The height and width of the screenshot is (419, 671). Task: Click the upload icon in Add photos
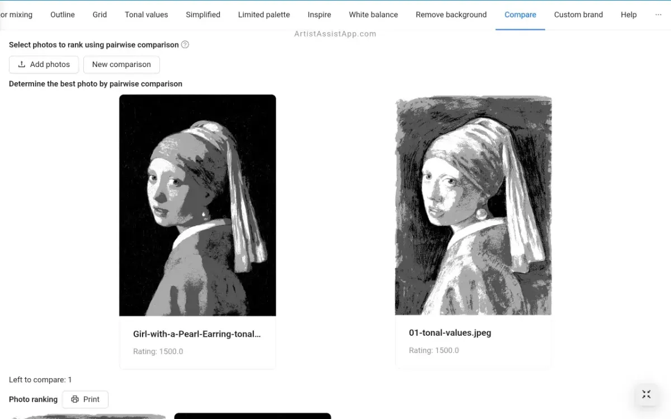pyautogui.click(x=22, y=64)
